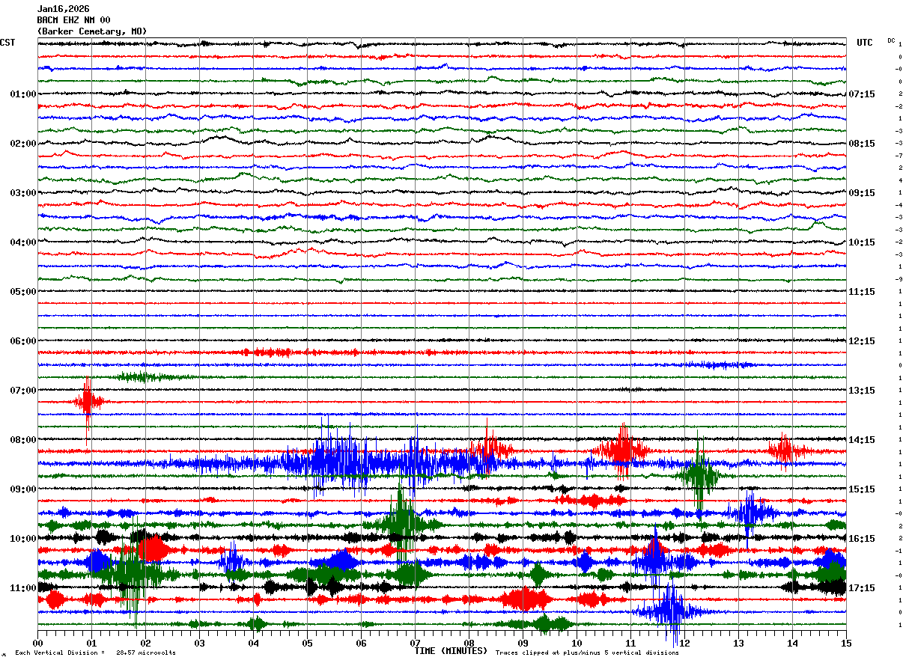This screenshot has height=663, width=906.
Task: Click the DC offset value -9
Action: (899, 279)
